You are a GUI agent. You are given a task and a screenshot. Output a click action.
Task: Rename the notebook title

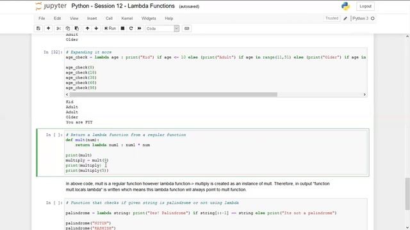click(x=123, y=6)
